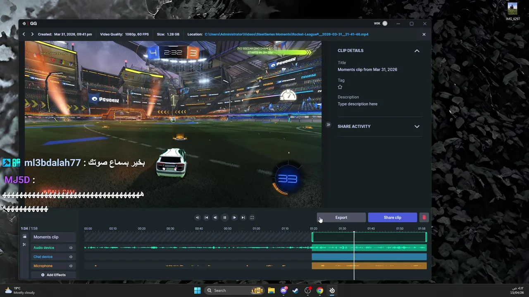Take a screenshot with camera icon

tap(24, 237)
